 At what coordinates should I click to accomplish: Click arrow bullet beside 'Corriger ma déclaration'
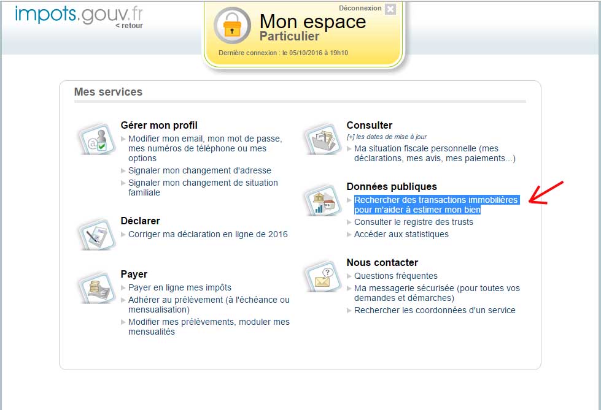pos(123,234)
